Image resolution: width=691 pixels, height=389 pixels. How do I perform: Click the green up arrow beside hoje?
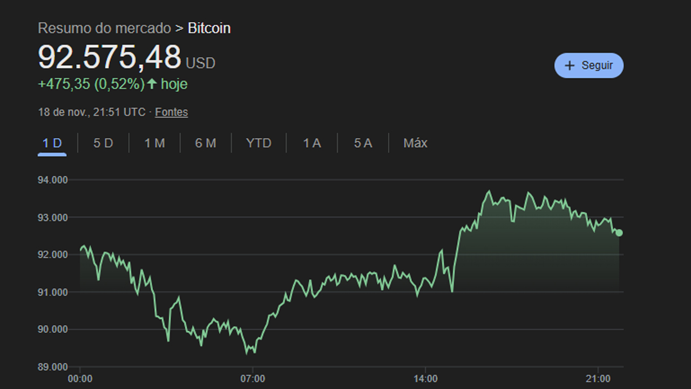pyautogui.click(x=152, y=84)
